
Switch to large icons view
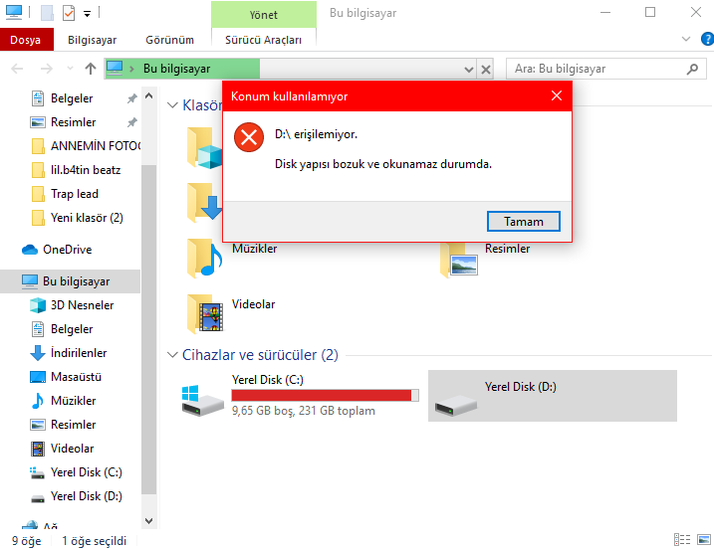click(704, 540)
